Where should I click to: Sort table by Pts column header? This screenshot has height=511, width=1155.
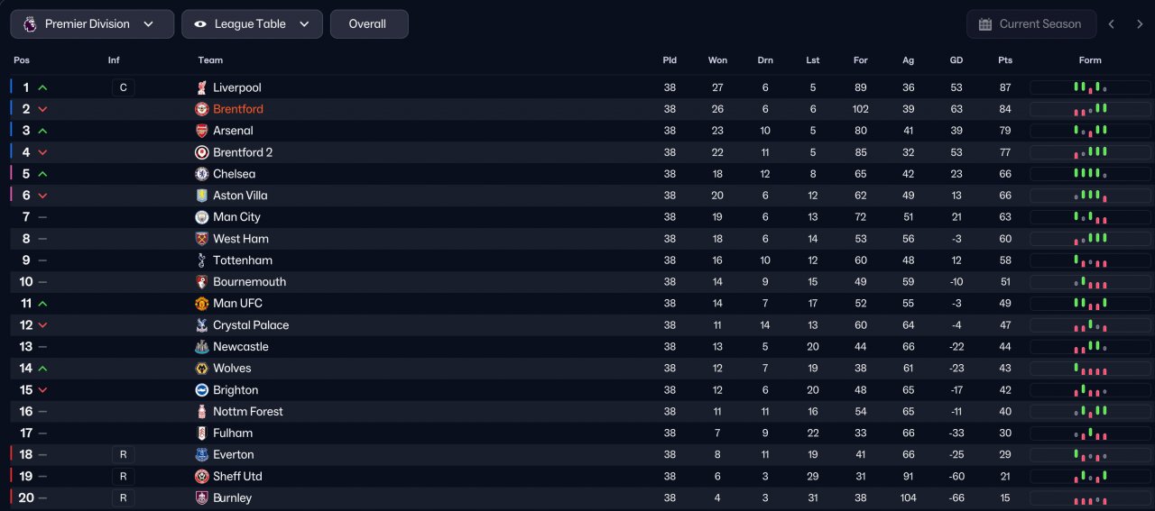click(x=1005, y=60)
